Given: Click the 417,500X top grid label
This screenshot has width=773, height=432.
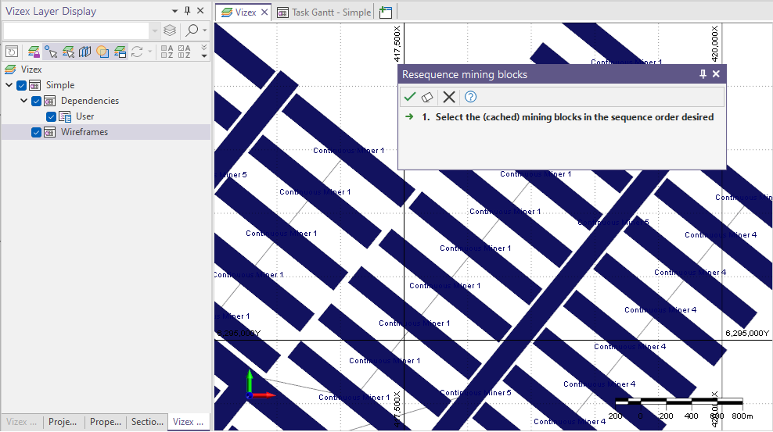Looking at the screenshot, I should point(397,45).
